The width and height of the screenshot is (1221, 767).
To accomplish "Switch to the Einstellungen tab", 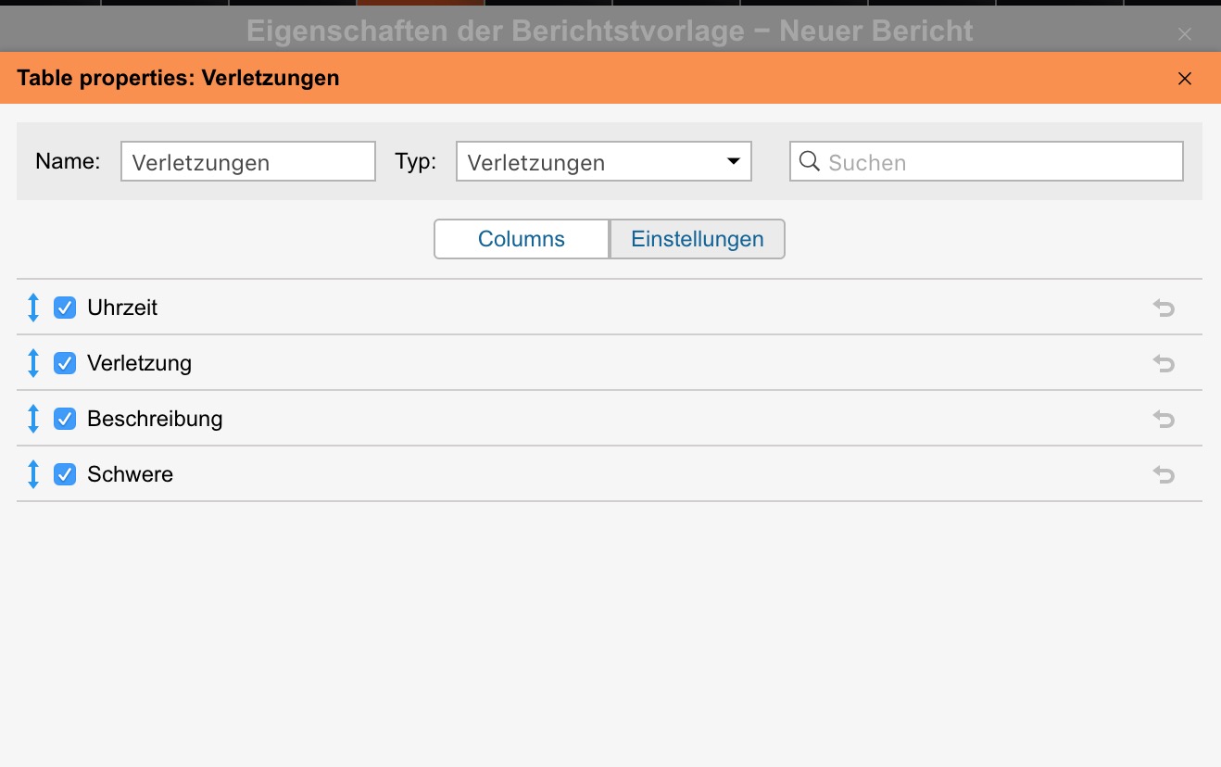I will tap(697, 239).
